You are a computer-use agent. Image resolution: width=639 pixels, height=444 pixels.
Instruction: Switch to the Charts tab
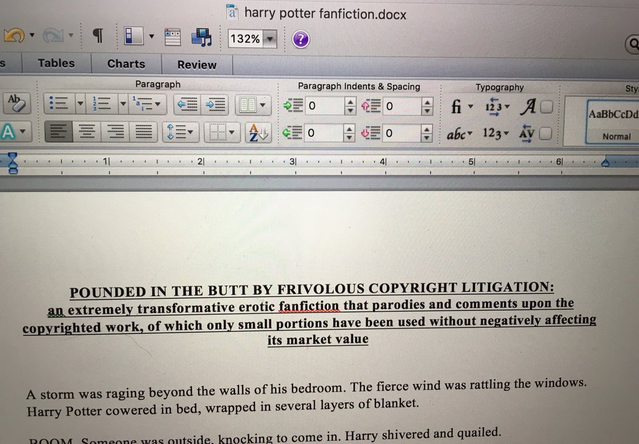click(x=126, y=64)
